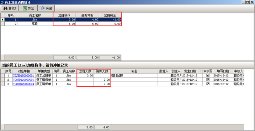This screenshot has height=131, width=255.
Task: Click the 单据类型 column header
Action: [x=44, y=71]
